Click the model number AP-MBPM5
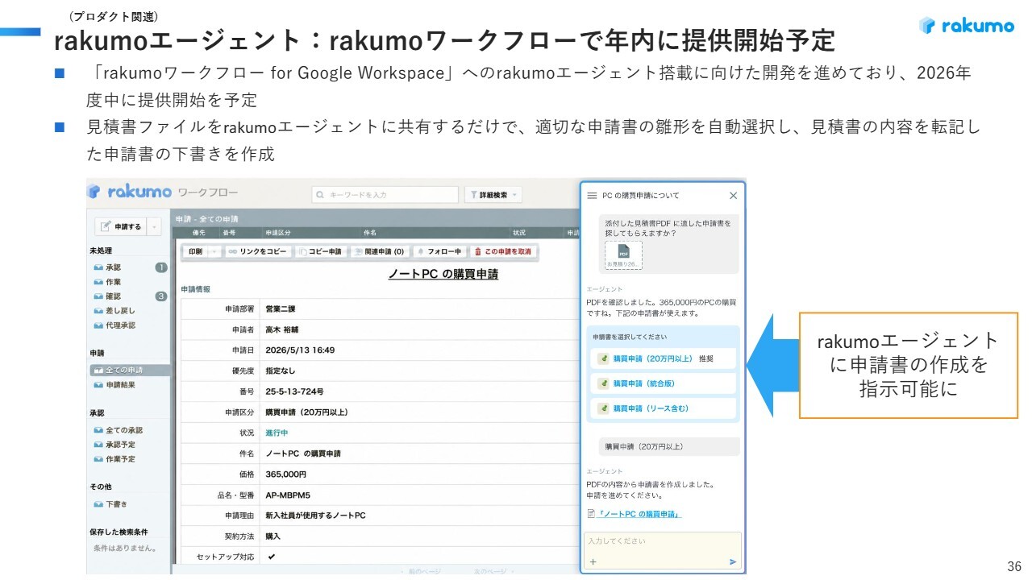Viewport: 1032px width, 580px height. (x=288, y=495)
